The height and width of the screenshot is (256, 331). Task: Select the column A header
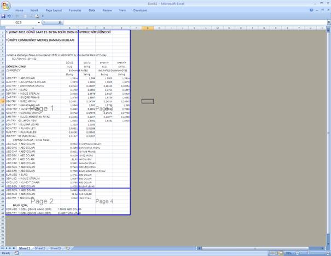tap(33, 28)
